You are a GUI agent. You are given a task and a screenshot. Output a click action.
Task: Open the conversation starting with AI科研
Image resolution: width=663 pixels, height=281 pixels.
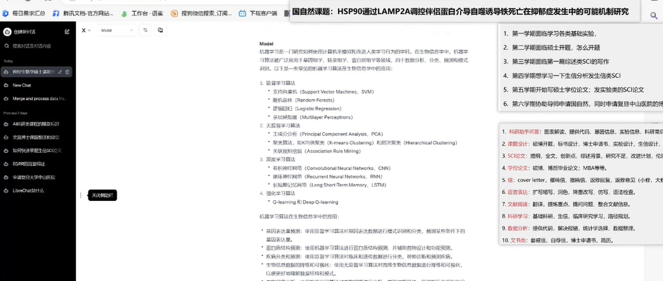pos(38,124)
